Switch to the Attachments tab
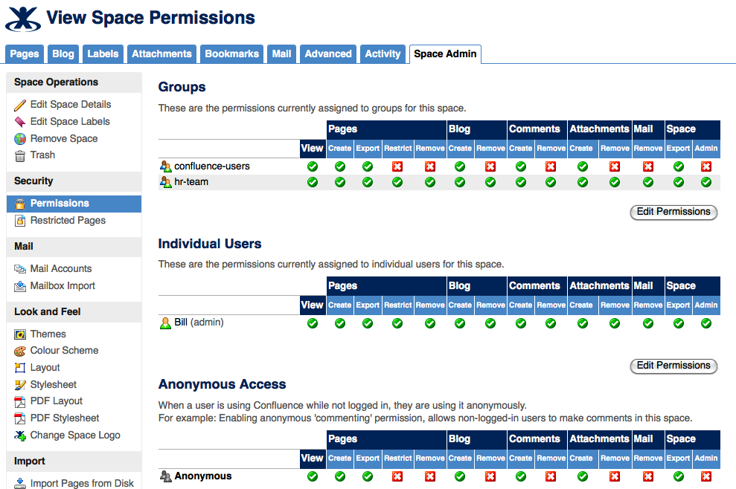 click(161, 54)
